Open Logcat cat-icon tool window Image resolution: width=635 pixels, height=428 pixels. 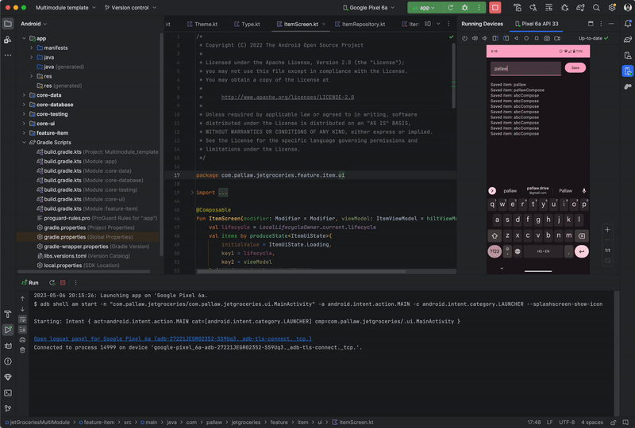click(x=8, y=346)
